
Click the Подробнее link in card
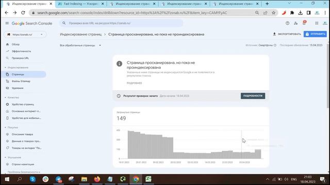pos(134,83)
